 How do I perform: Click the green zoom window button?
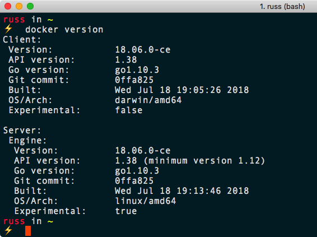(30, 6)
